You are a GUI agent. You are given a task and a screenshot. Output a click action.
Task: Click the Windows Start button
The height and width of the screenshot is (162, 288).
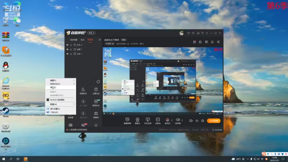click(x=4, y=159)
